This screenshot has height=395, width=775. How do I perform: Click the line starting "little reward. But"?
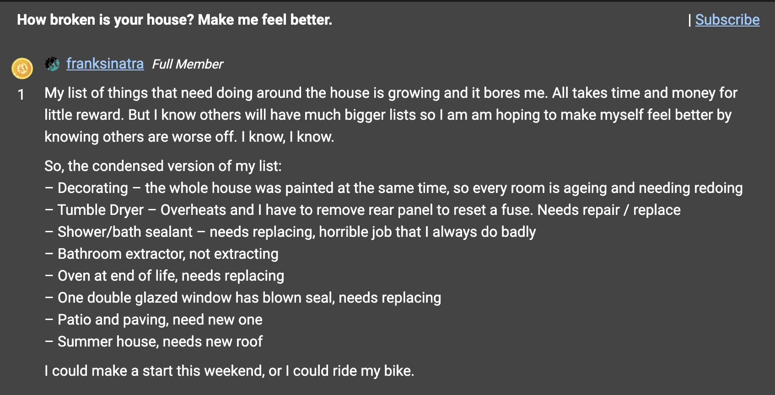pos(388,115)
